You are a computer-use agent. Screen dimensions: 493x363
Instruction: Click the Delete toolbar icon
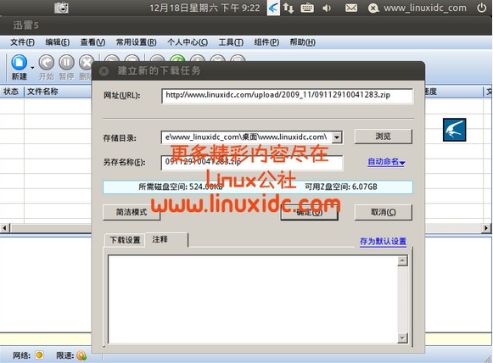pyautogui.click(x=86, y=63)
